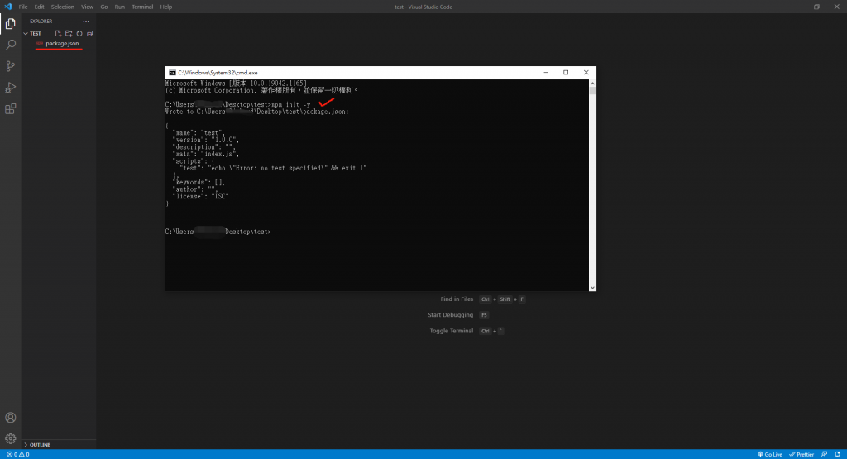Click the Start Debugging hint text
847x459 pixels.
(450, 315)
